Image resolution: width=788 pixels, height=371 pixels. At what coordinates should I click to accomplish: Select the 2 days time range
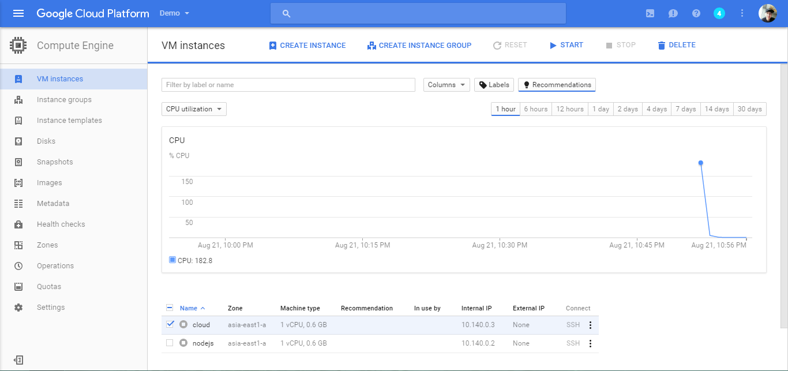click(628, 109)
